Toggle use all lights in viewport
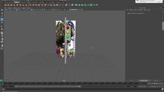The image size is (164, 92). tap(38, 10)
